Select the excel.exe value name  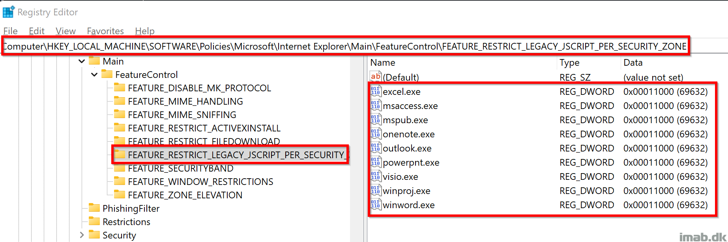coord(402,92)
